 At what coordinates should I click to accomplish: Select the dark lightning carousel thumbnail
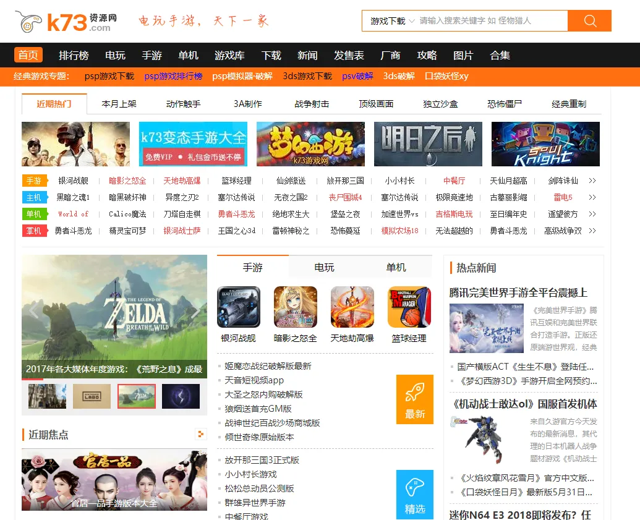pyautogui.click(x=181, y=396)
